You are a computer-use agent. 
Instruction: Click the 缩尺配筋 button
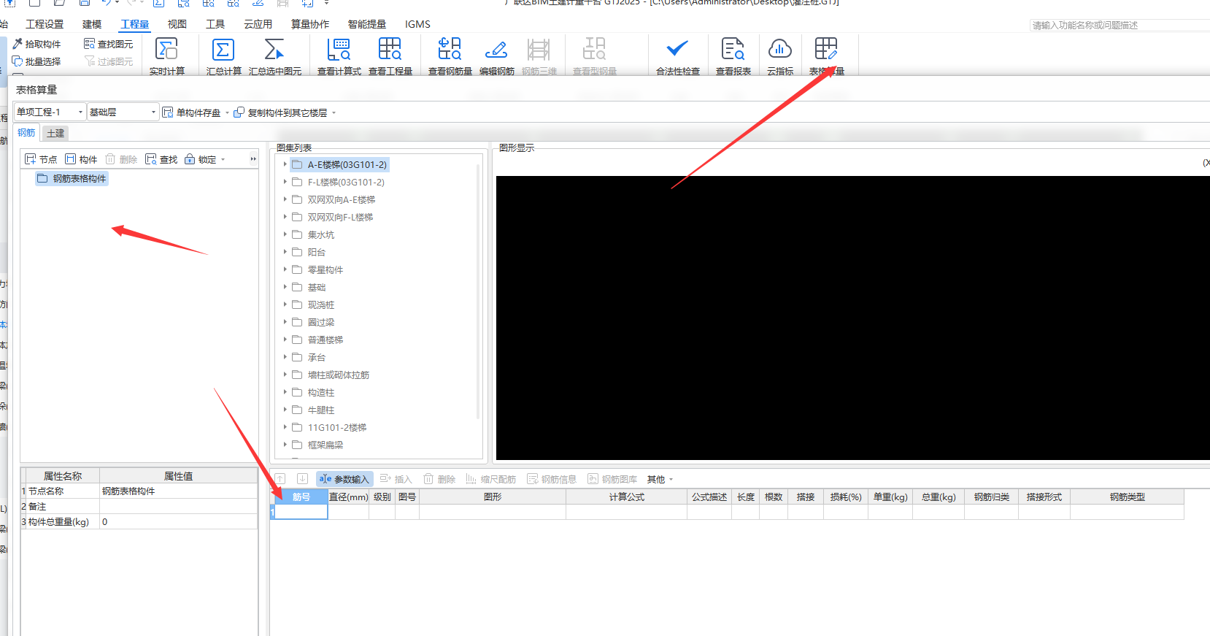491,479
